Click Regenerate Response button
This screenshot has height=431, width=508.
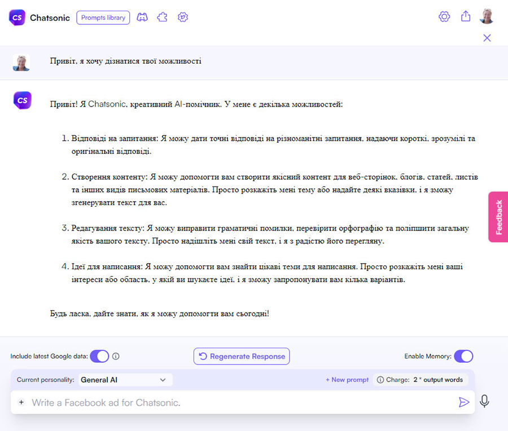coord(242,356)
